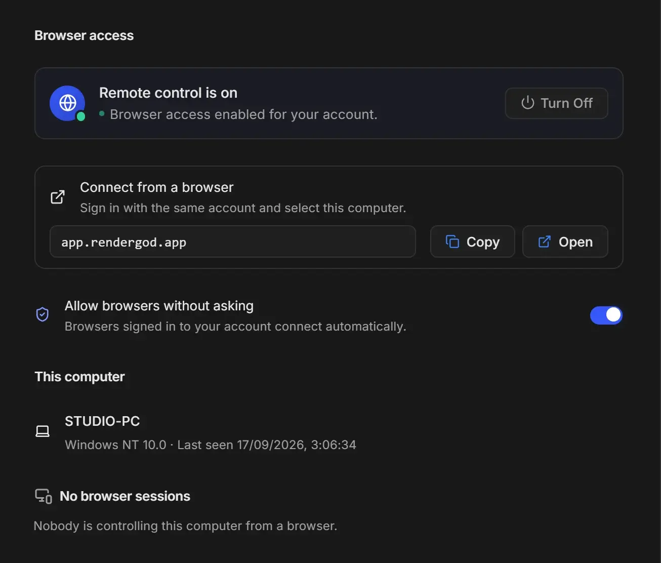Click the Remote control is on heading
This screenshot has height=563, width=661.
pyautogui.click(x=168, y=93)
